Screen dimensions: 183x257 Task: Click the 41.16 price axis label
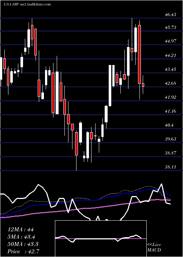[171, 112]
